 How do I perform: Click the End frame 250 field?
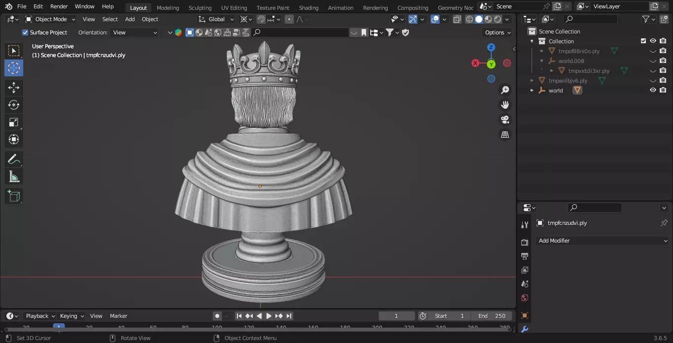[x=492, y=316]
